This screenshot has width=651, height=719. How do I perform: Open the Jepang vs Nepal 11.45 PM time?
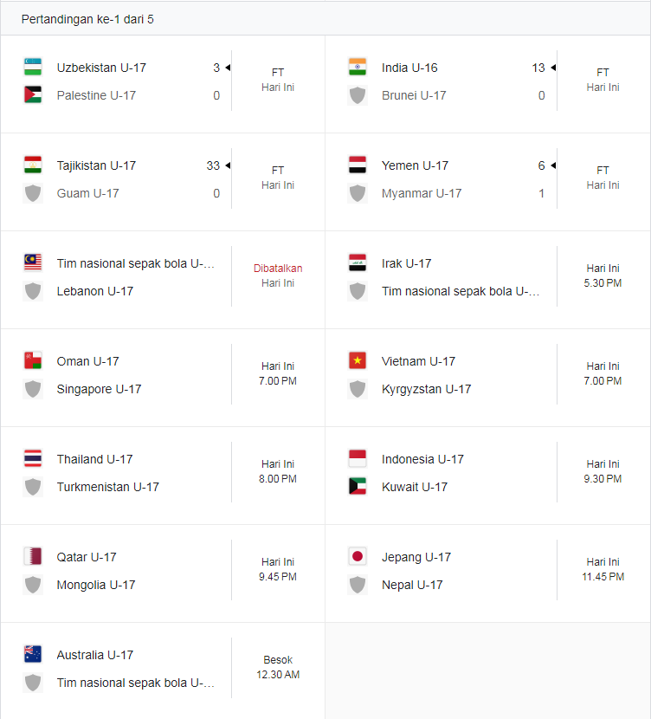tap(603, 576)
